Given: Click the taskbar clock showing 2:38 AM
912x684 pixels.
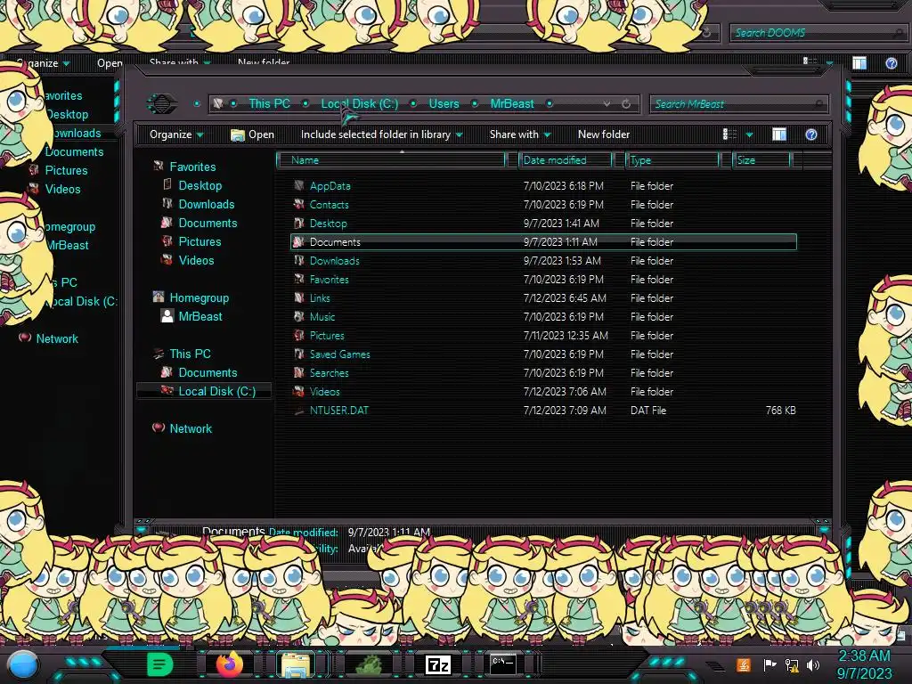Looking at the screenshot, I should pyautogui.click(x=864, y=656).
